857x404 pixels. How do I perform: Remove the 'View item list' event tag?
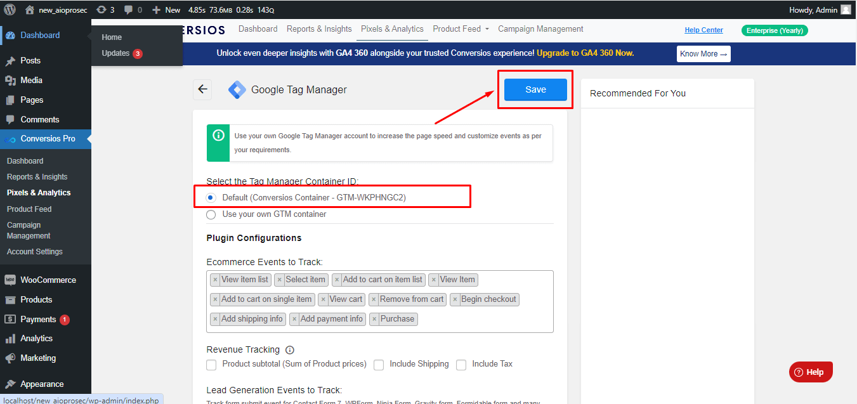click(215, 280)
